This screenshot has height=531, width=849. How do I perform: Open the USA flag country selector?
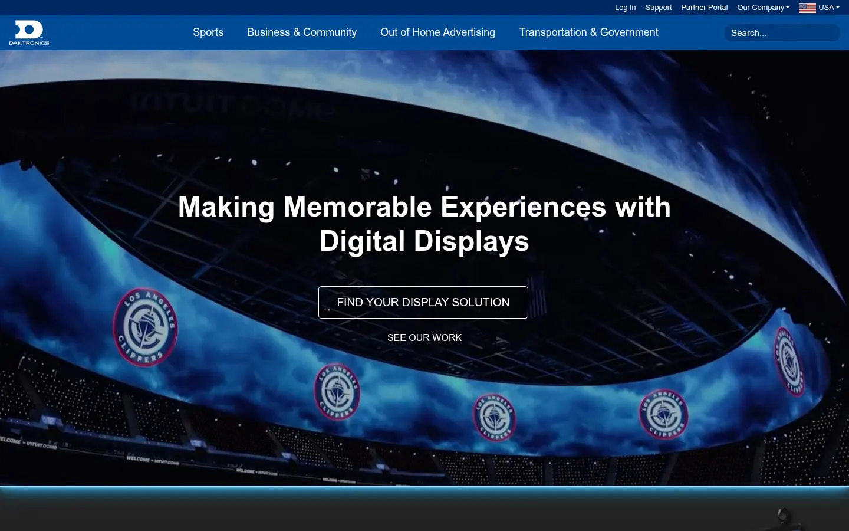819,8
